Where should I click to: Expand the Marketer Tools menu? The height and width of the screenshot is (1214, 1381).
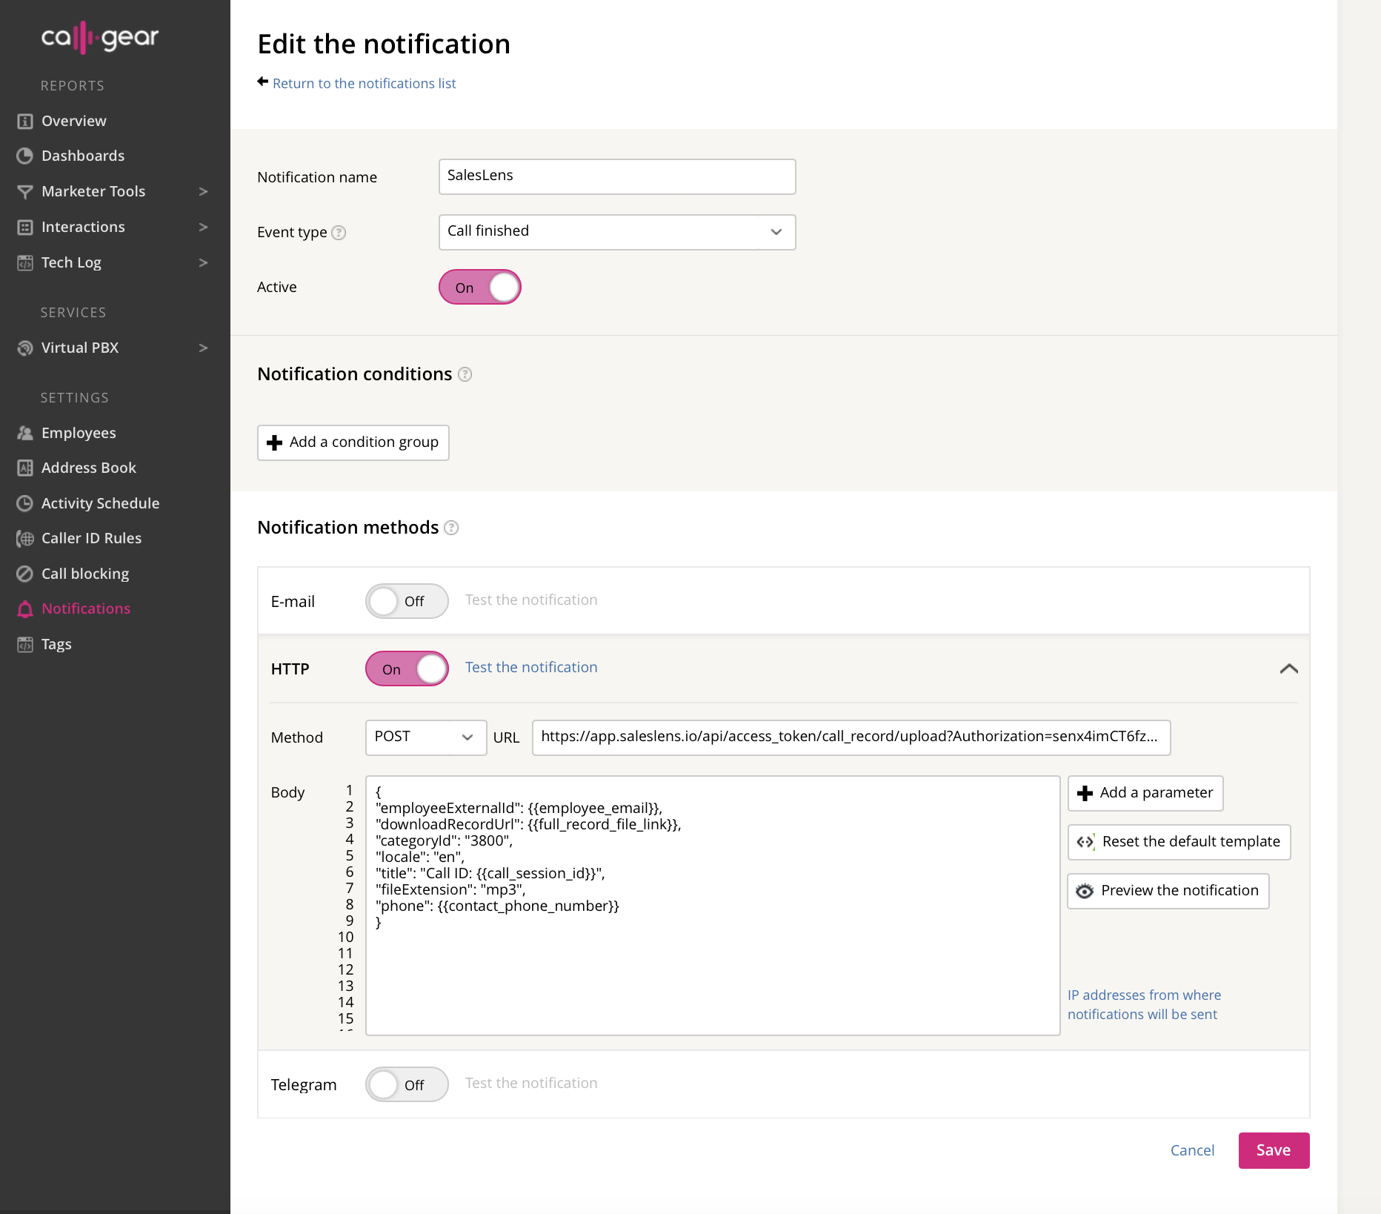coord(111,191)
